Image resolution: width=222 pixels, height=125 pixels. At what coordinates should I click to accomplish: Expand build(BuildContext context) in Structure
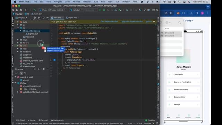tap(18, 92)
